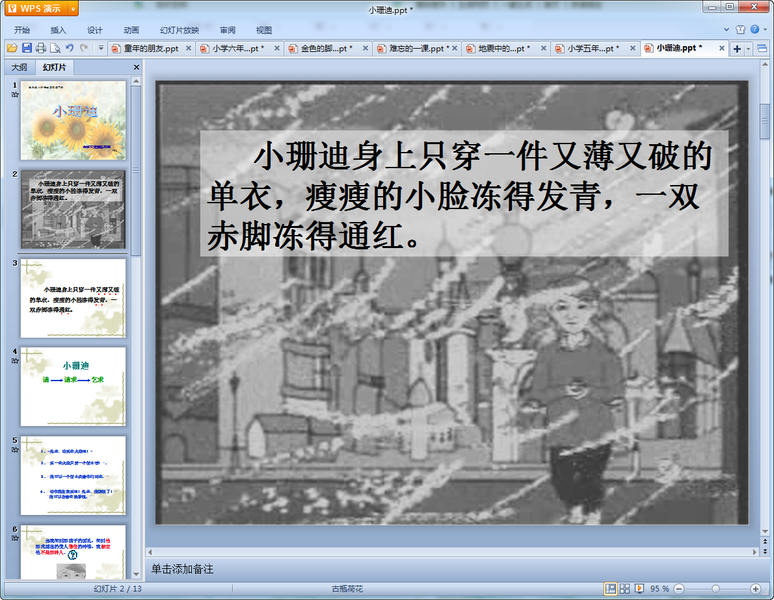
Task: Close the slide thumbnail pane
Action: click(137, 67)
